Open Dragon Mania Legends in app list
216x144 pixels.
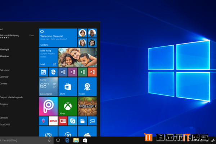11,97
